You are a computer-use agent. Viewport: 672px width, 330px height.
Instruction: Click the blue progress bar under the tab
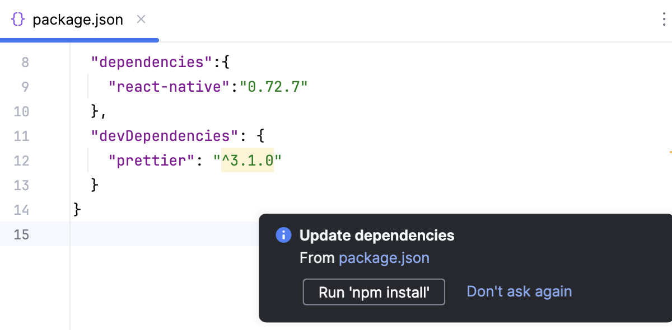pos(78,40)
